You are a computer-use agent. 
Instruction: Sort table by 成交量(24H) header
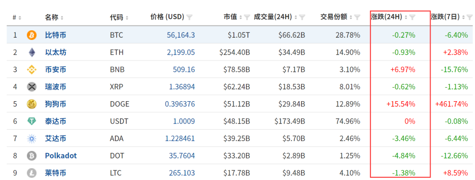[273, 17]
